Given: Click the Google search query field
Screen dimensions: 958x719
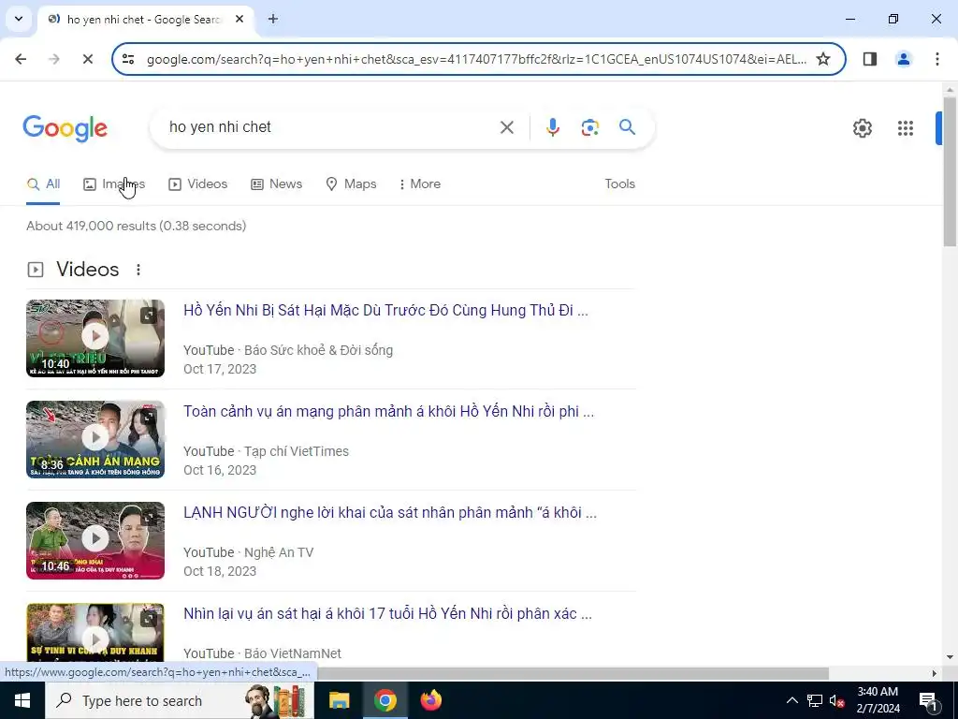Looking at the screenshot, I should click(x=330, y=127).
